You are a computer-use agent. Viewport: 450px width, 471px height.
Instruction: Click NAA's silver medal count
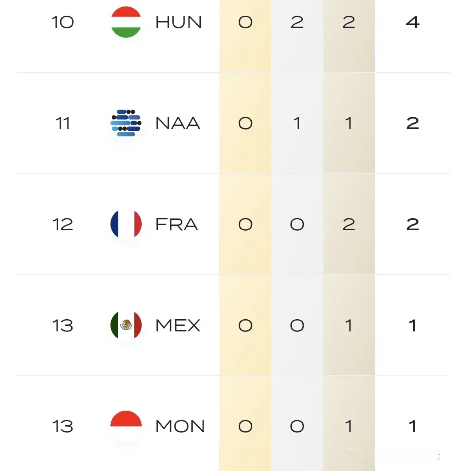(x=297, y=123)
